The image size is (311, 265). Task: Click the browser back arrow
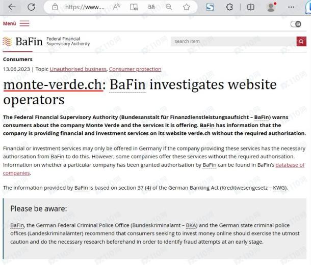[12, 7]
